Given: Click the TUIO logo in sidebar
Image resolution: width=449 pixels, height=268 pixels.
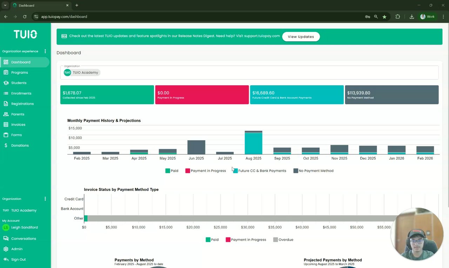Looking at the screenshot, I should click(x=25, y=34).
